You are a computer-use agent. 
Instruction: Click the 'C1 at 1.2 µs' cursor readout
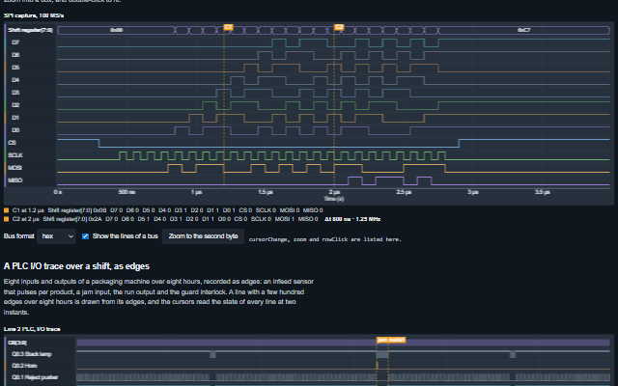(x=28, y=210)
